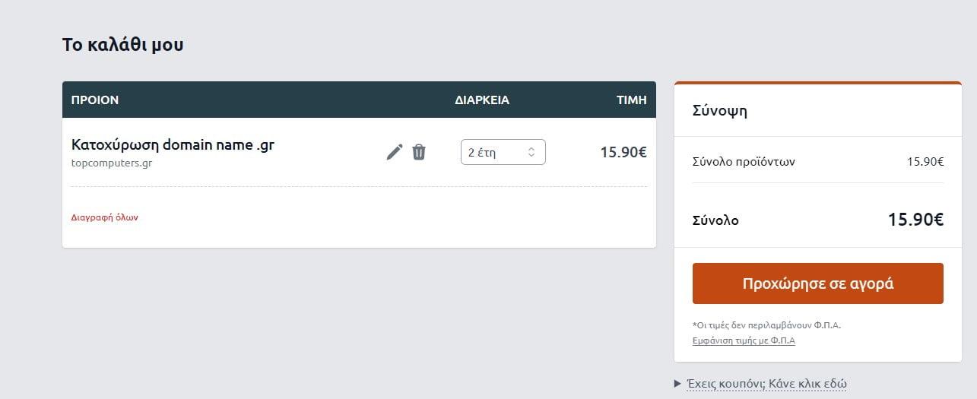
Task: Click the ΠΡΟΙΟΝ column header
Action: pos(95,100)
